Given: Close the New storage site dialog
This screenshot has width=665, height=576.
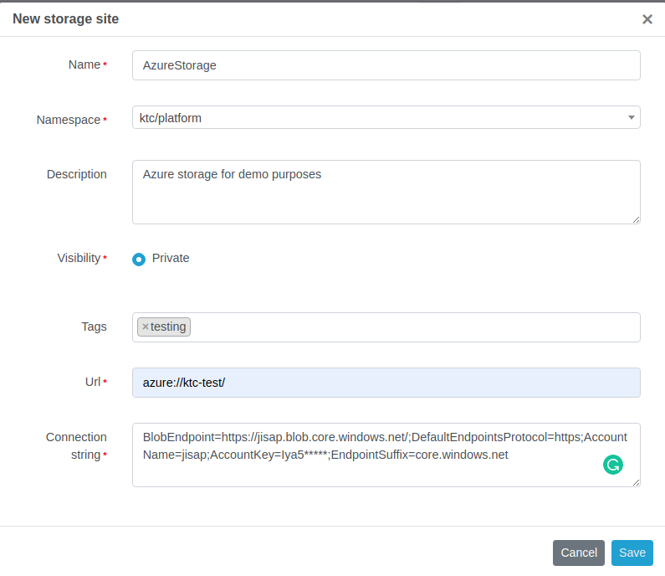Looking at the screenshot, I should (x=647, y=19).
